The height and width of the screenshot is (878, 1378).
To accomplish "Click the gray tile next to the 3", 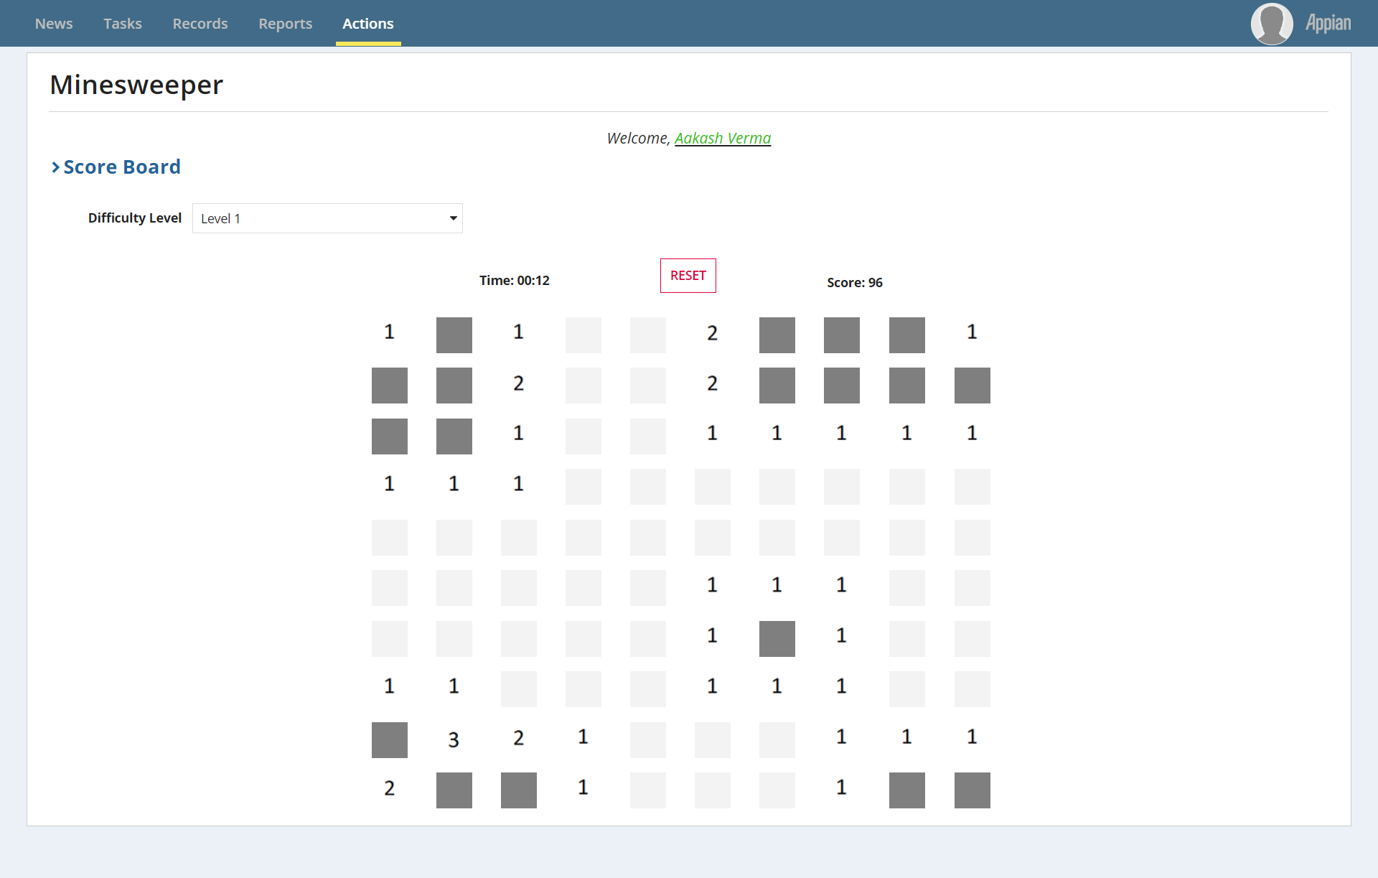I will pyautogui.click(x=389, y=739).
